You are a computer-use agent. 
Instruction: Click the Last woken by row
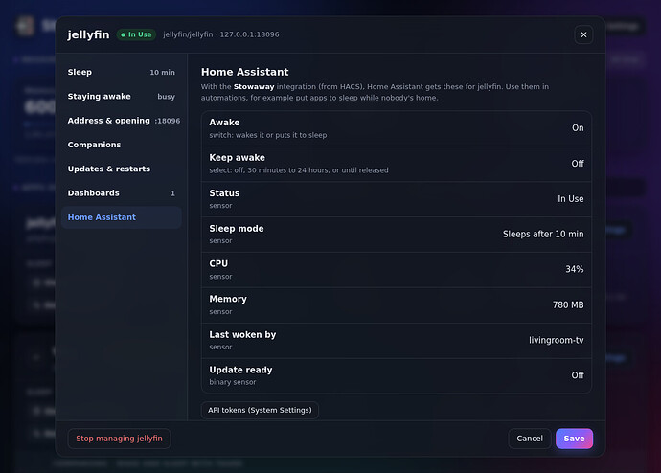[397, 341]
